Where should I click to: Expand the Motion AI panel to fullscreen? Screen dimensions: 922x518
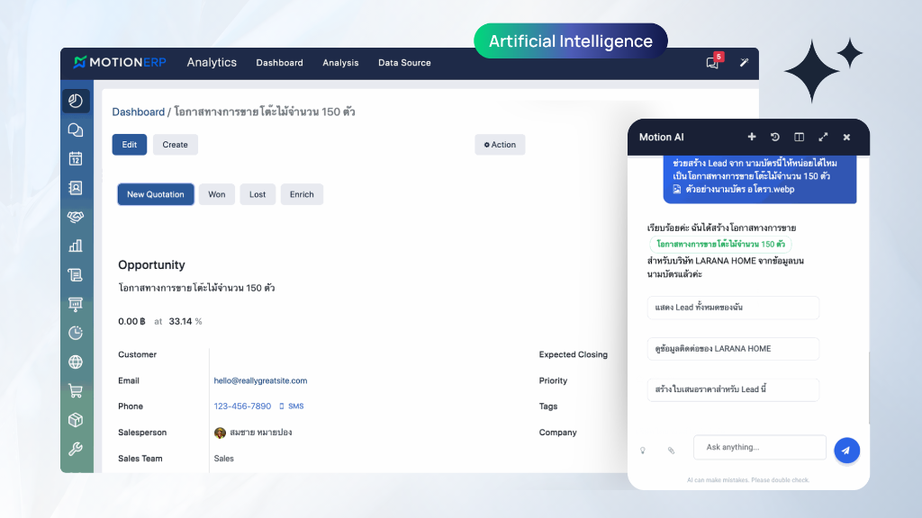pyautogui.click(x=823, y=137)
